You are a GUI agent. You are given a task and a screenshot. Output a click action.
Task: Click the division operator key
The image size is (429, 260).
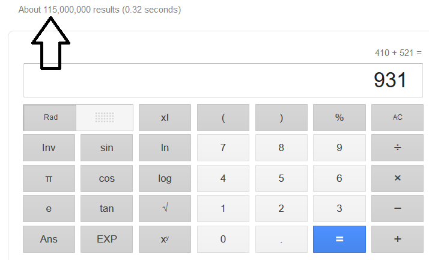click(x=397, y=148)
